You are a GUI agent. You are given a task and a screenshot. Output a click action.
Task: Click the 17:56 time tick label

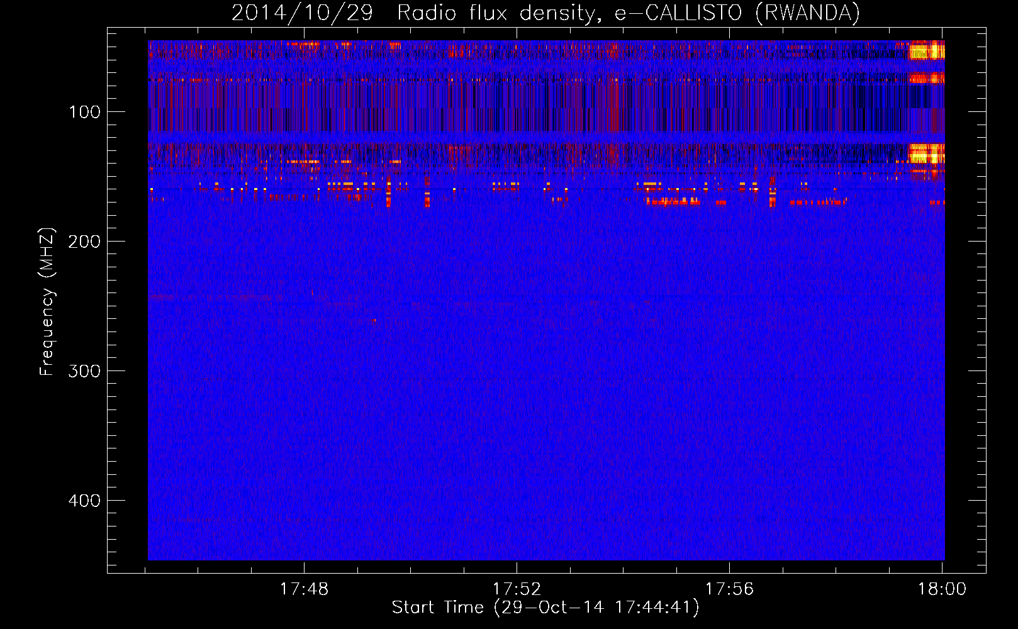[x=729, y=589]
